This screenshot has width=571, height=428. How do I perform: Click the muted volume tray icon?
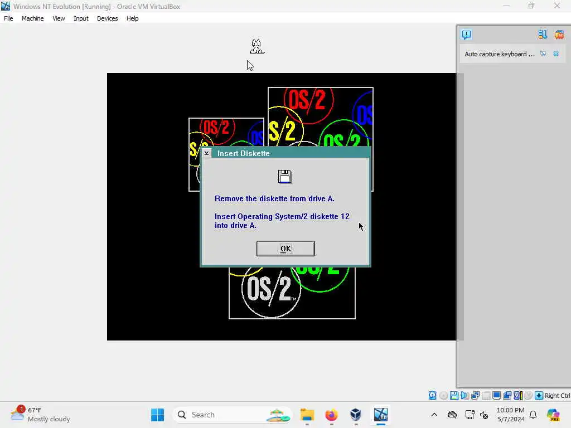pos(484,415)
